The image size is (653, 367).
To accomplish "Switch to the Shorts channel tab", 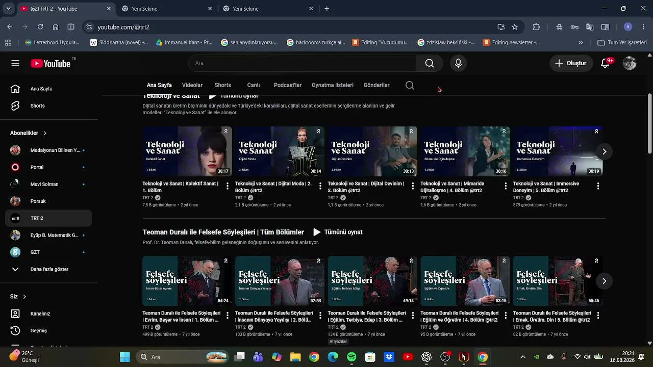I will pyautogui.click(x=223, y=85).
